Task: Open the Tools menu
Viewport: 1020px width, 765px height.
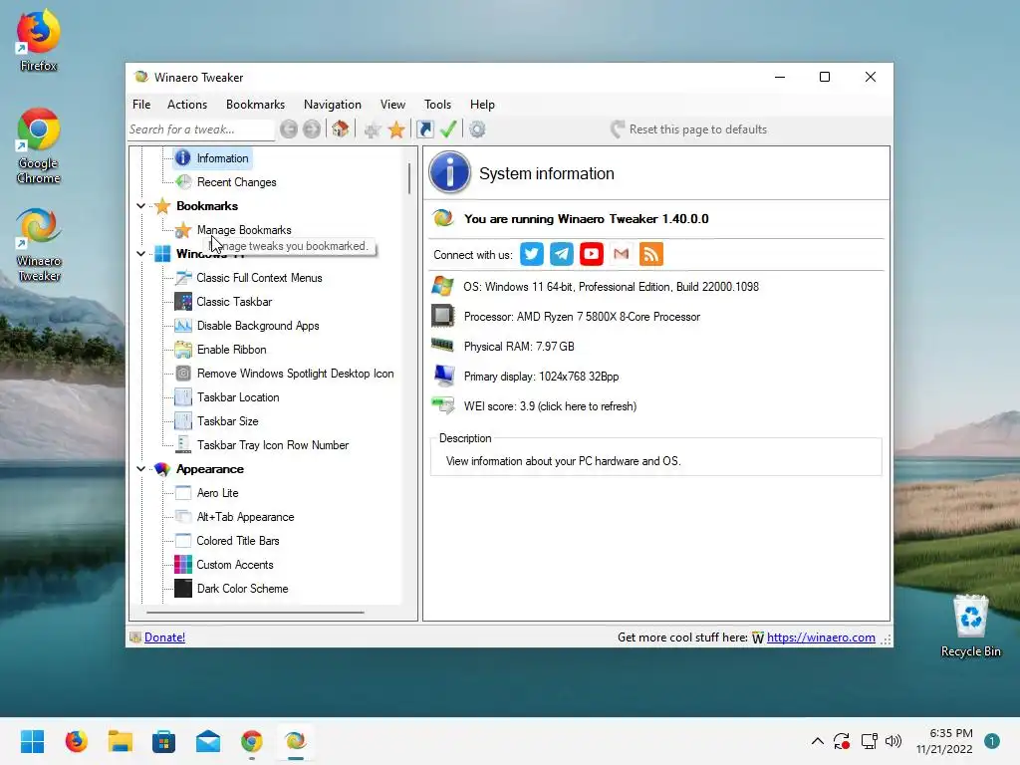Action: click(438, 104)
